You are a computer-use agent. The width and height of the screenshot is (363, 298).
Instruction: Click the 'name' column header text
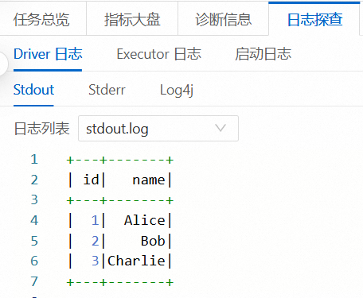(x=149, y=180)
